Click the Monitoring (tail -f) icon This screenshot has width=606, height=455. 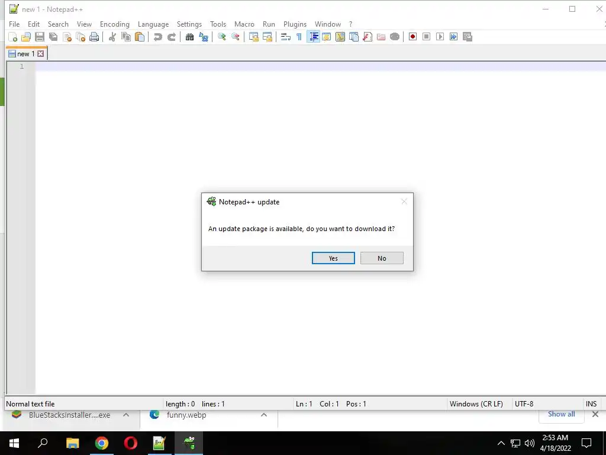tap(395, 37)
